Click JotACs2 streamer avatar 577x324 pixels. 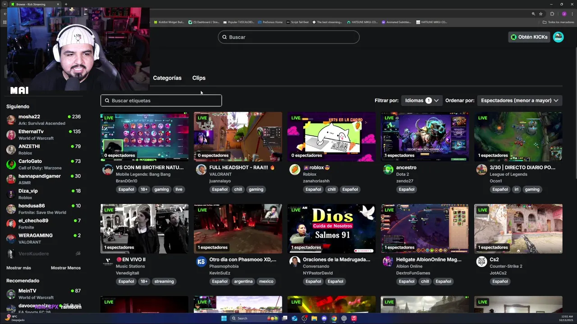pos(481,261)
